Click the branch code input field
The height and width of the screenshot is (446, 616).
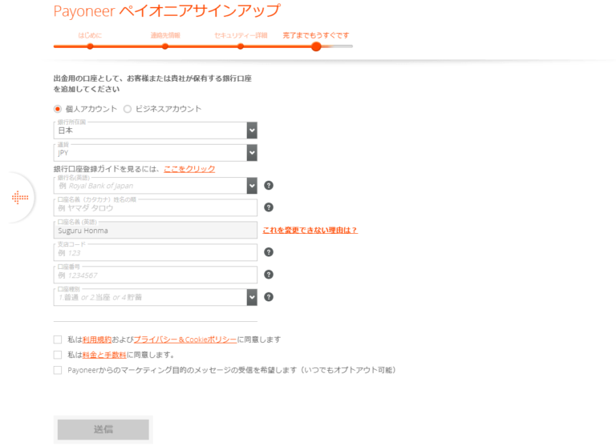[x=156, y=252]
